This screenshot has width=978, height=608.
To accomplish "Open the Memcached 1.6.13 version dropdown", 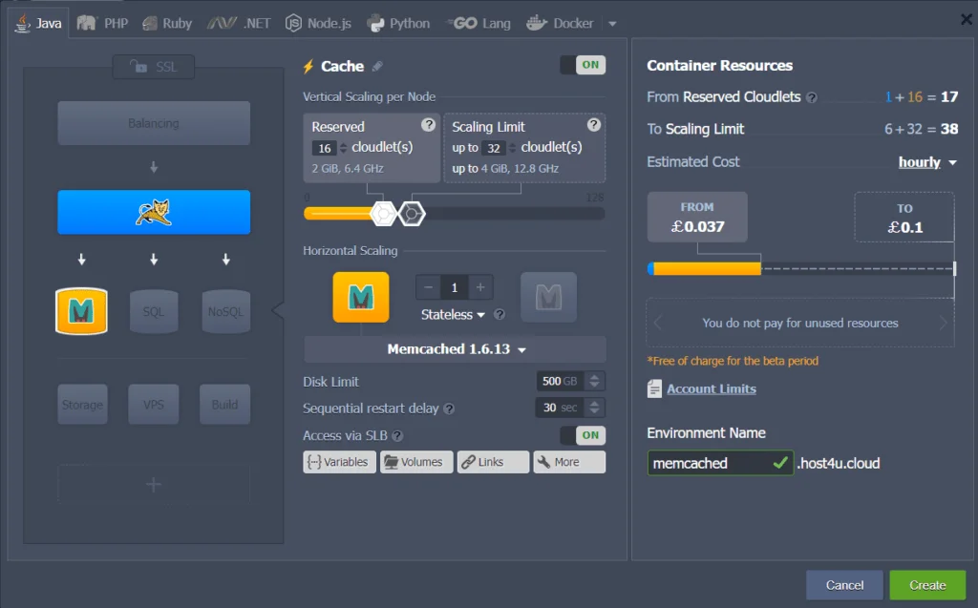I will pyautogui.click(x=455, y=349).
